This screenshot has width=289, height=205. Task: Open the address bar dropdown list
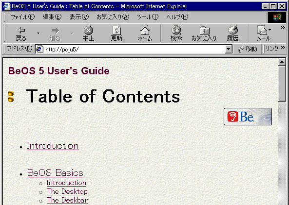click(x=228, y=49)
